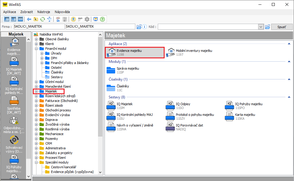Open Schvalovací výzvy sidebar shortcut
294x181 pixels.
[x=14, y=145]
